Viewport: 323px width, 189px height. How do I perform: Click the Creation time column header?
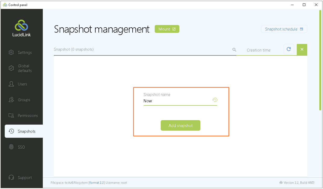pos(259,50)
